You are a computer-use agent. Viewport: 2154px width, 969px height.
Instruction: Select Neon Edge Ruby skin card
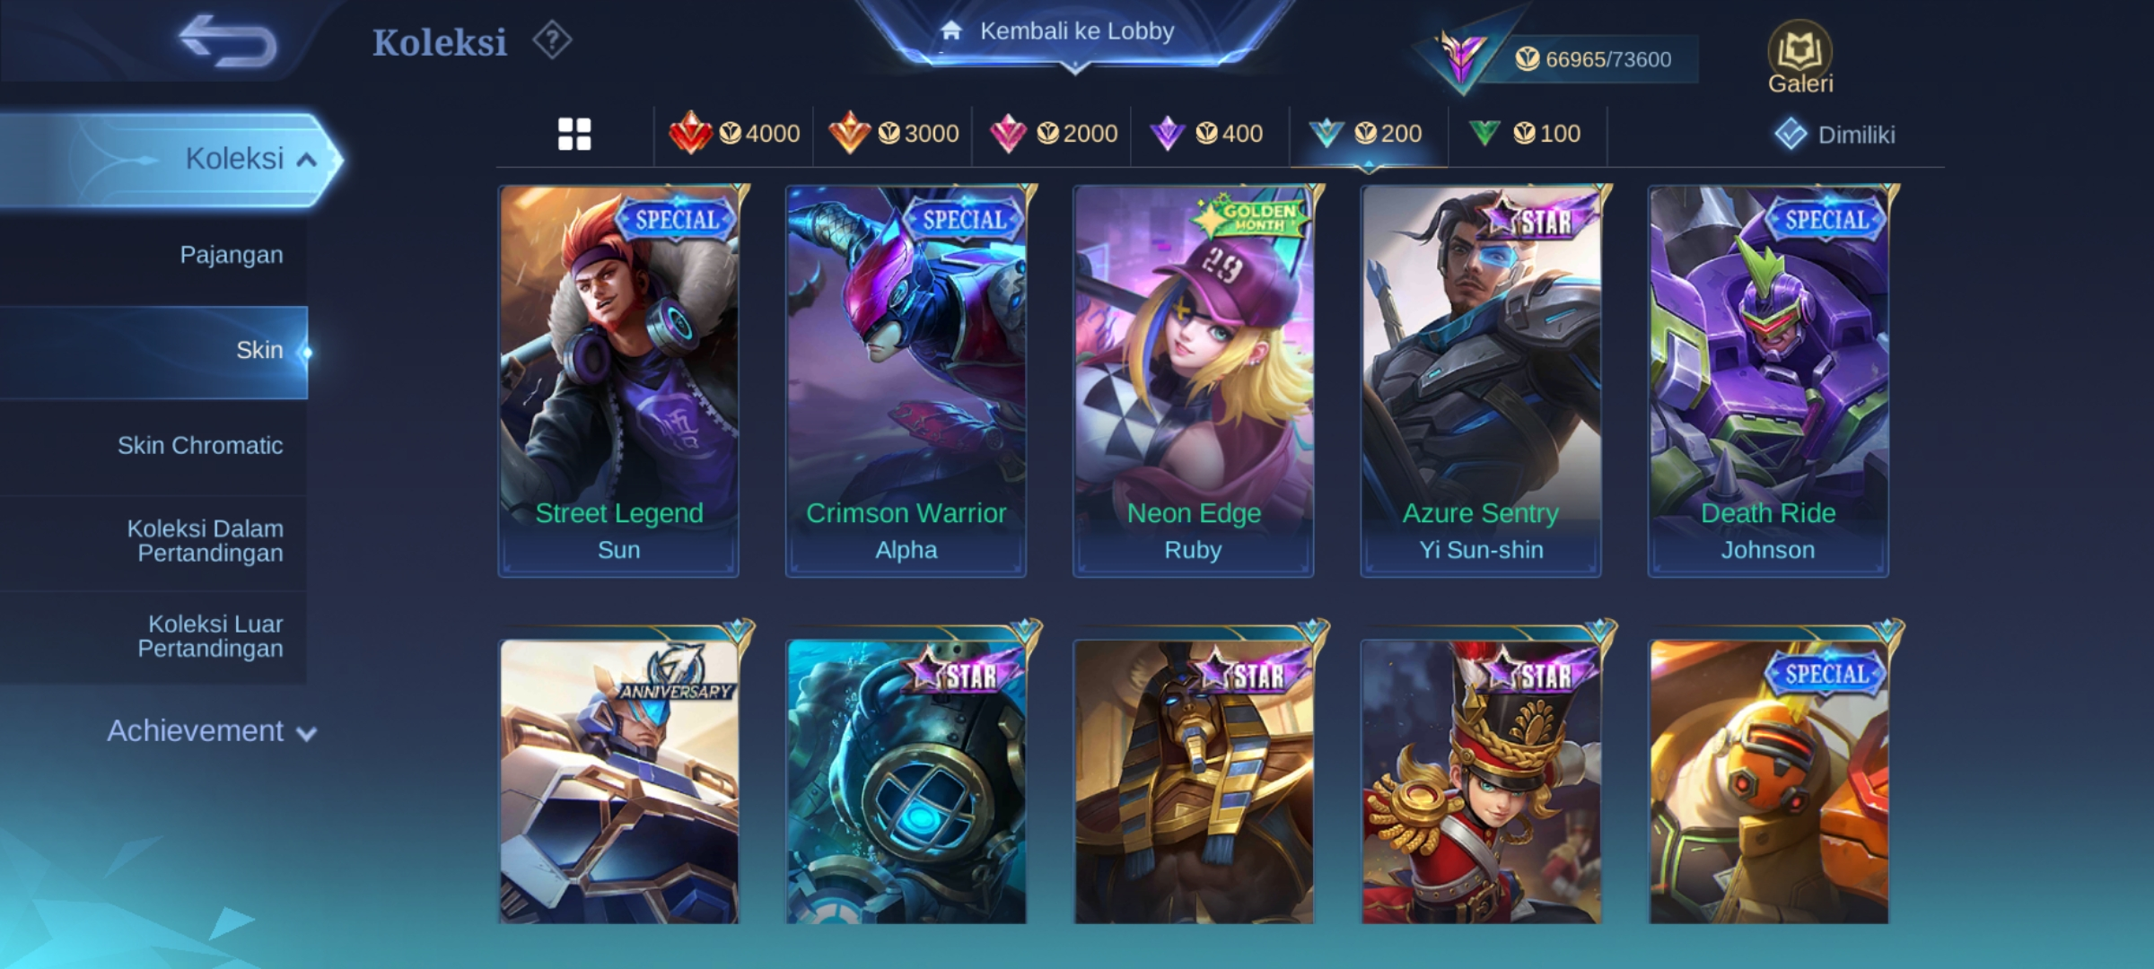1193,380
